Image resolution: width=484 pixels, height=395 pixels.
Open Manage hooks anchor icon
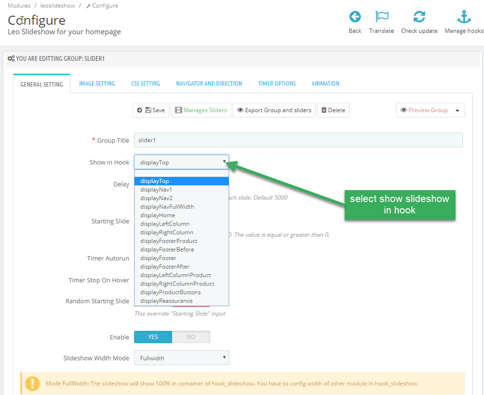[x=464, y=18]
